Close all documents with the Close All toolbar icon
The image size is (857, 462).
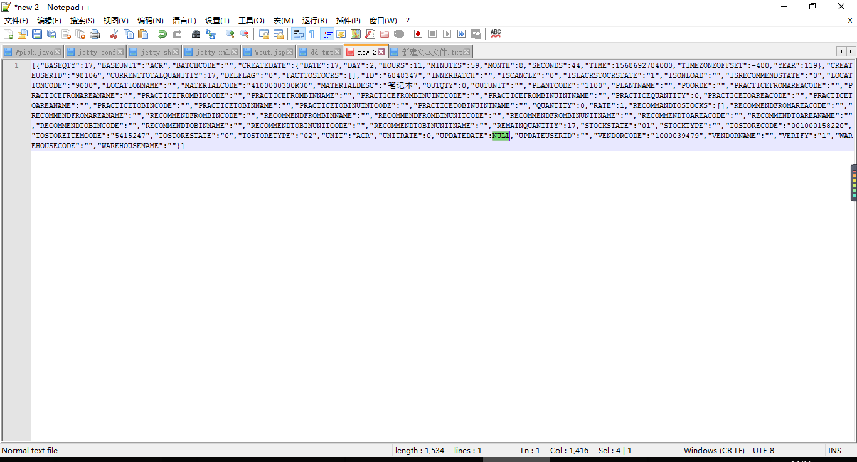pos(80,34)
